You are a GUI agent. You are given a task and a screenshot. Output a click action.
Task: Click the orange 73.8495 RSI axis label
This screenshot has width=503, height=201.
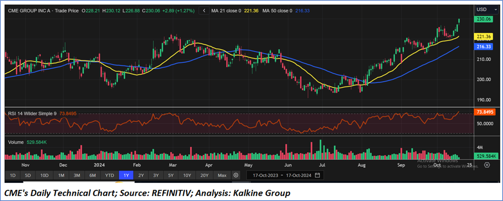[485, 112]
